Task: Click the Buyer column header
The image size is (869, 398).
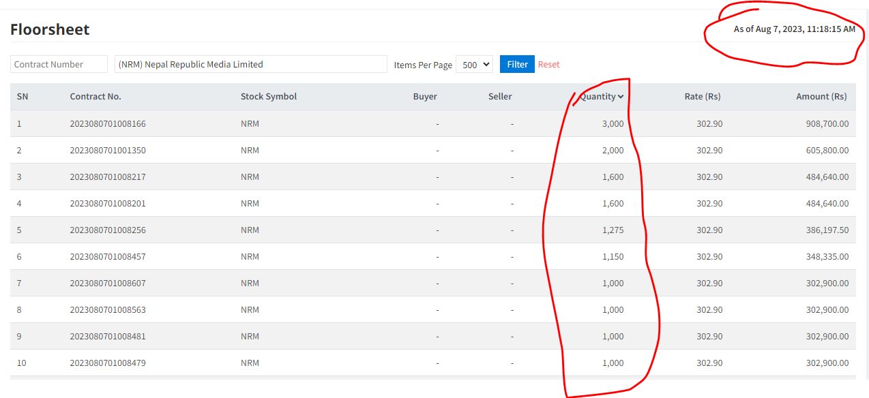Action: tap(425, 96)
